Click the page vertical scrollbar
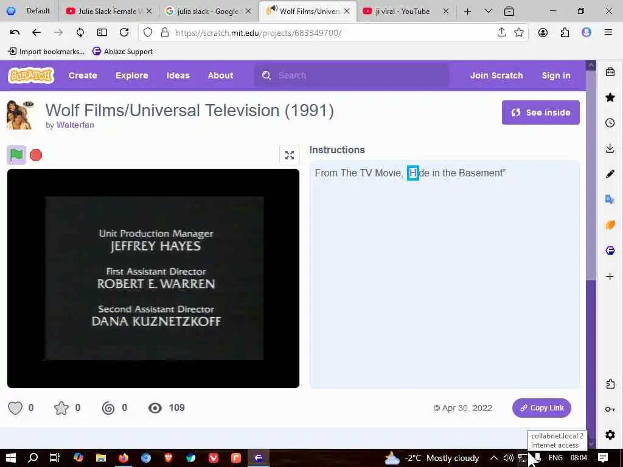 coord(591,254)
